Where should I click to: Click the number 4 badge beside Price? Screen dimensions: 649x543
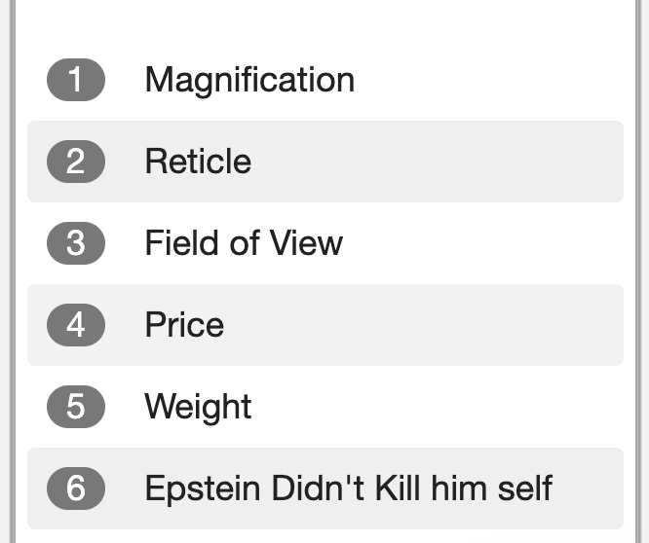[76, 325]
